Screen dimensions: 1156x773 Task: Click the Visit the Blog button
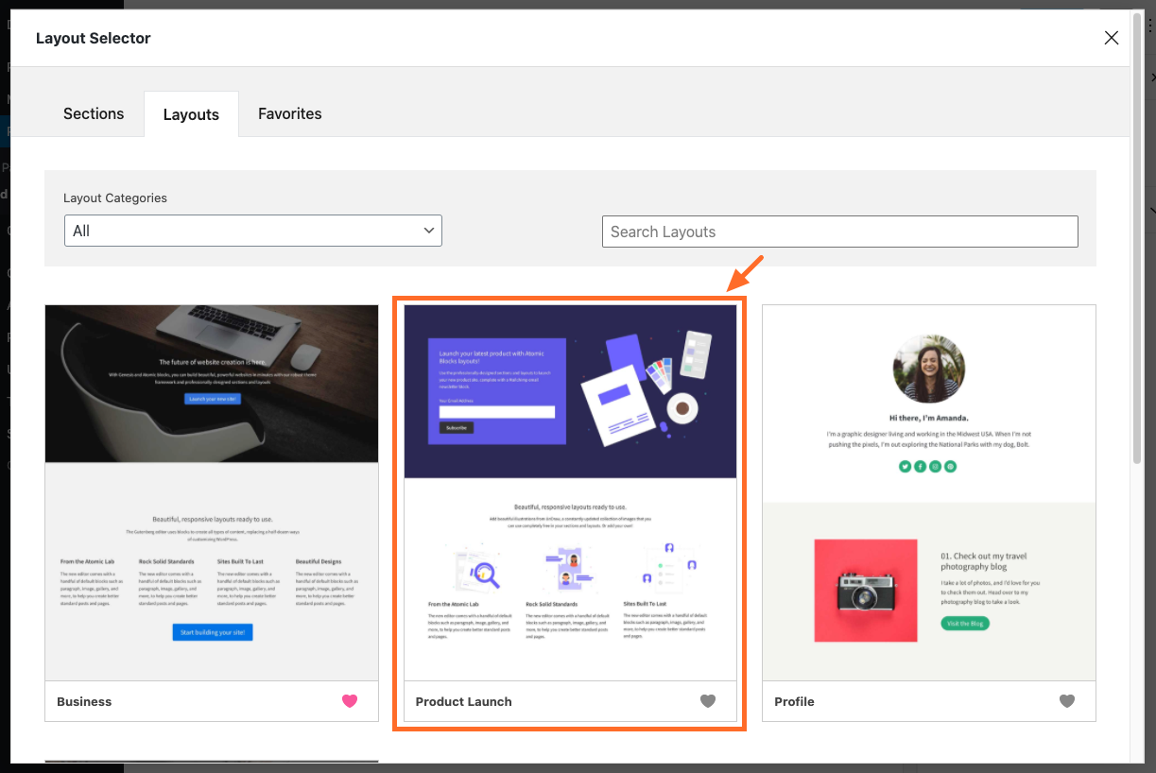pos(964,624)
